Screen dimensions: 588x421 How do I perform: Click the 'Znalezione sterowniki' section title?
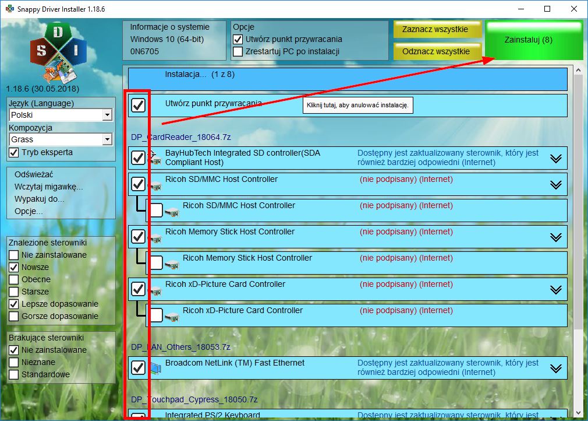point(48,243)
